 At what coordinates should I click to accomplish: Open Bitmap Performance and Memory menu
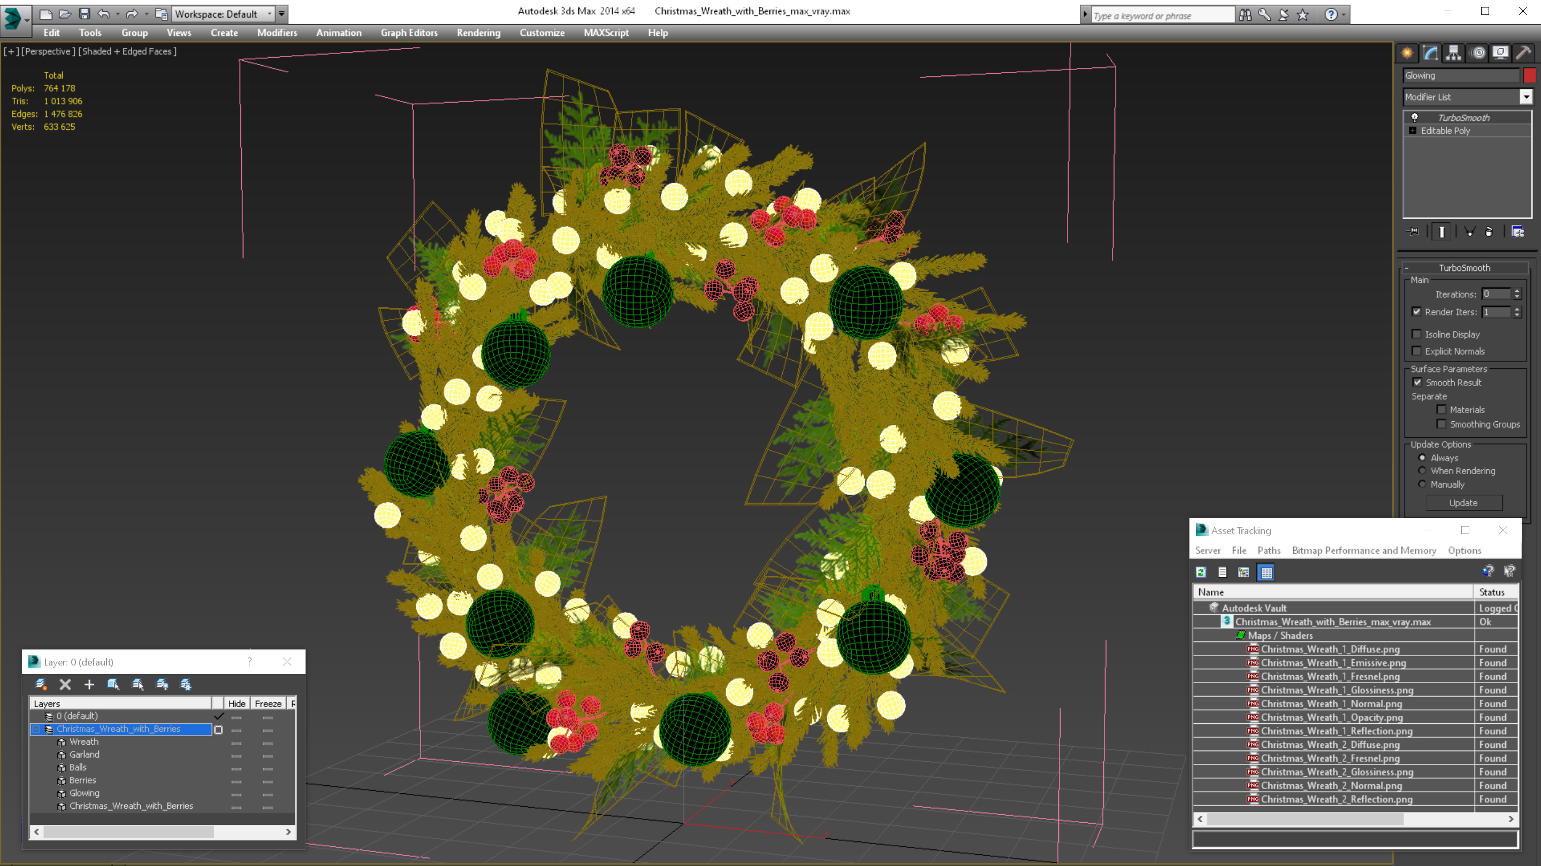pyautogui.click(x=1364, y=551)
